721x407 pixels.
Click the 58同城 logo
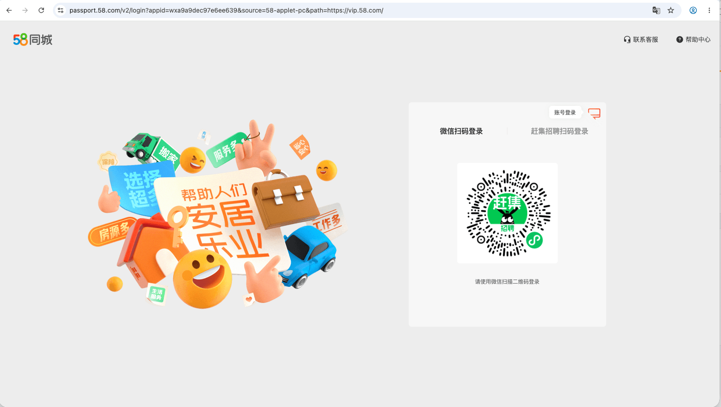tap(33, 39)
